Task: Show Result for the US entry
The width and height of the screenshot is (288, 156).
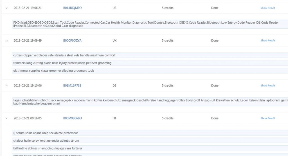Action: point(267,8)
